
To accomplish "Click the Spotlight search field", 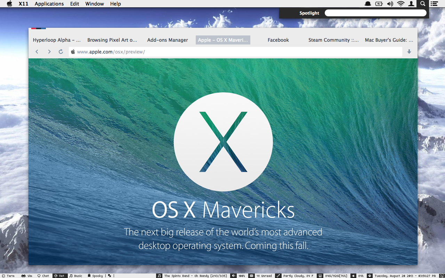I will pyautogui.click(x=375, y=13).
